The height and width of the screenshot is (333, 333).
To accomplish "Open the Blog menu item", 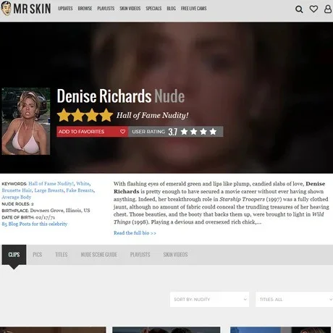I will click(x=171, y=9).
